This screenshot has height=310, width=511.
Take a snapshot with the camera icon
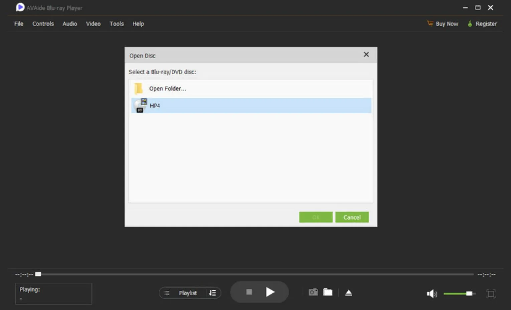coord(313,292)
